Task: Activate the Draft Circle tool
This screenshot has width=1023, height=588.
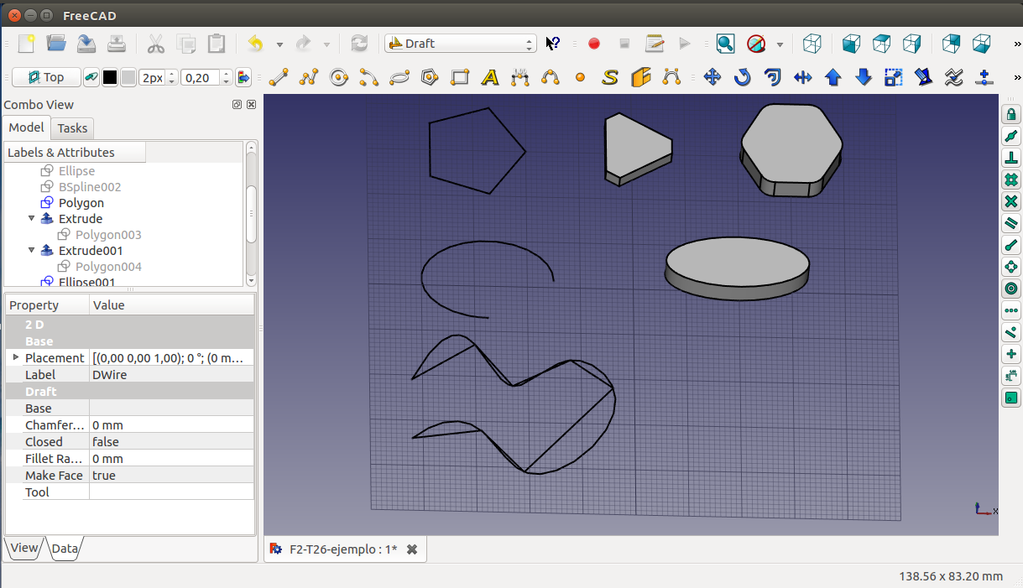Action: point(339,78)
